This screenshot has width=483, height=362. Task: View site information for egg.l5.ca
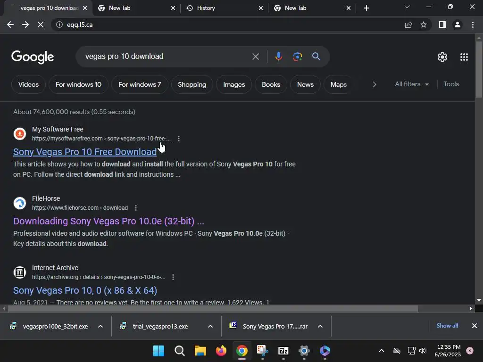pyautogui.click(x=59, y=25)
